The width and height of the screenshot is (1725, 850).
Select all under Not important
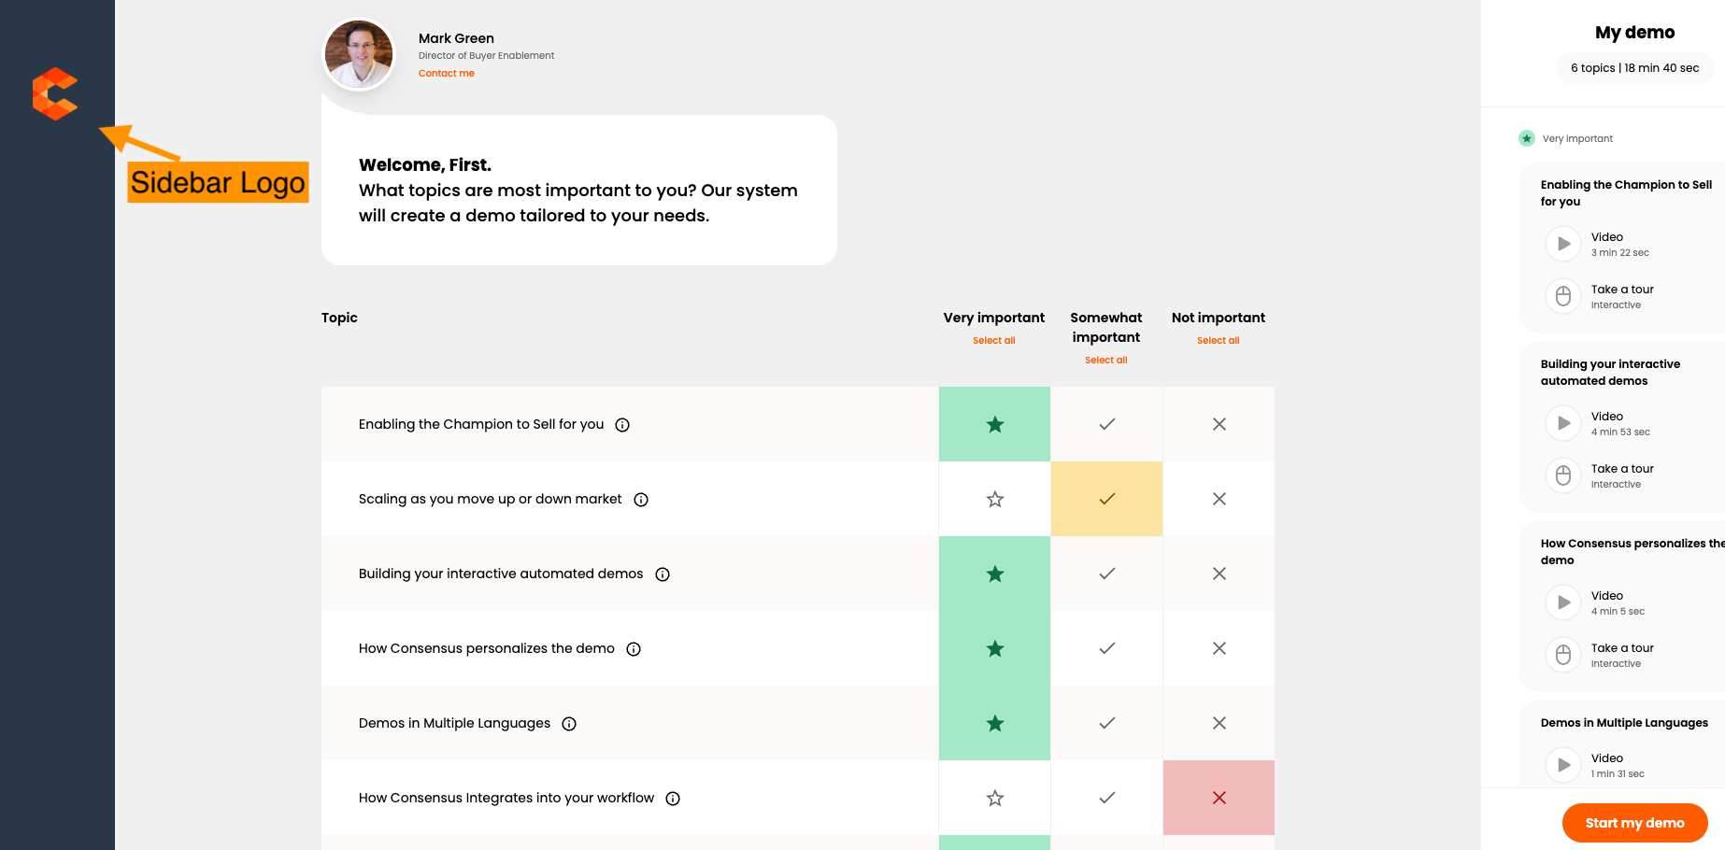(1219, 341)
